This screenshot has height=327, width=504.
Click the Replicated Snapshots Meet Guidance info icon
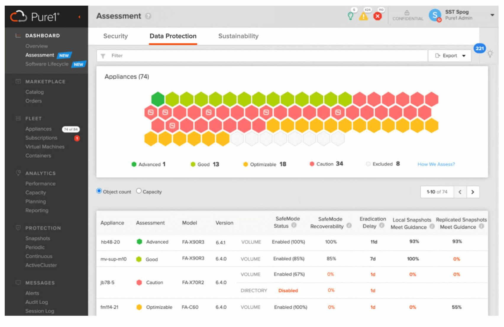coord(482,226)
